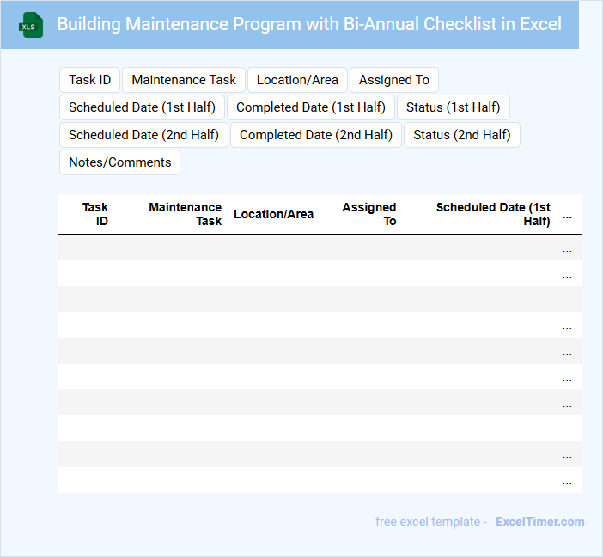Click the Location/Area tag button
603x557 pixels.
297,80
